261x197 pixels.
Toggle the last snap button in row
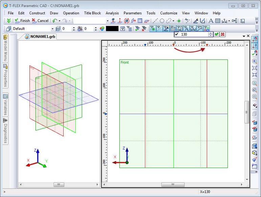[x=206, y=29]
